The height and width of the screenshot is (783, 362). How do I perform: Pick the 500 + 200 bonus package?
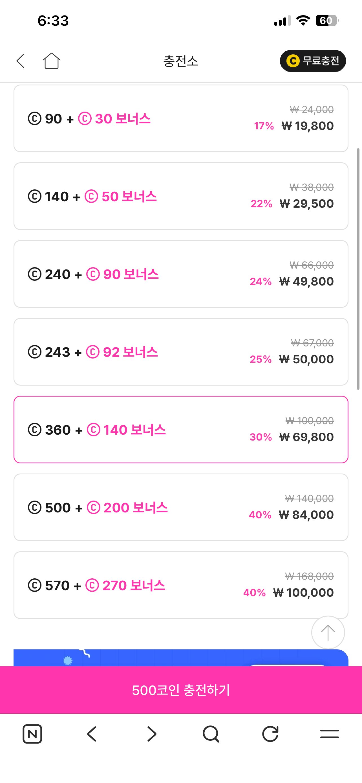[181, 508]
